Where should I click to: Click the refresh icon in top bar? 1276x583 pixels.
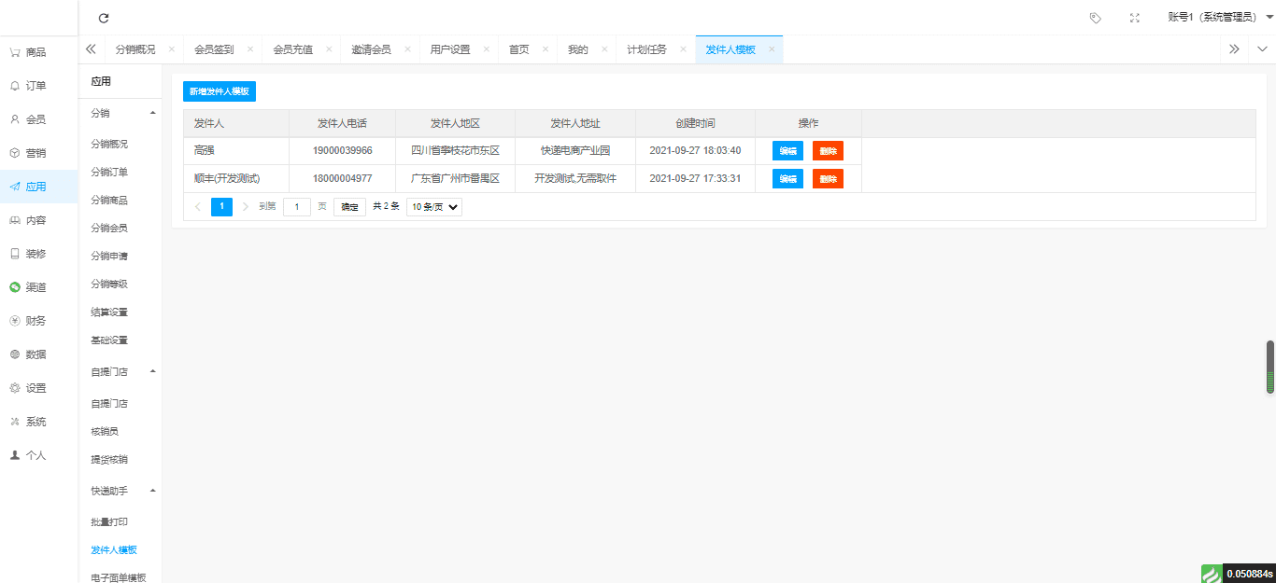point(104,18)
